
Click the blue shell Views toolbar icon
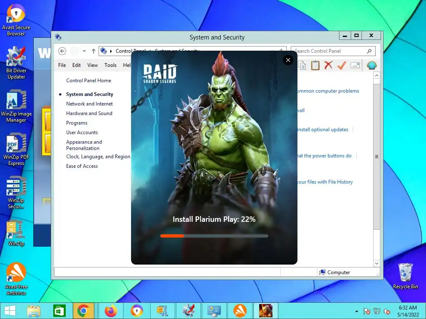(372, 65)
